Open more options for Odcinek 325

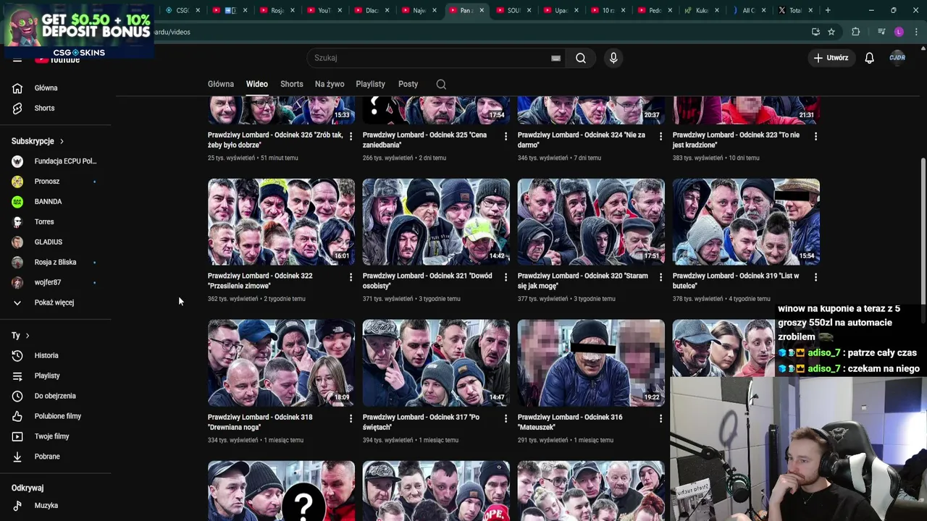point(506,136)
